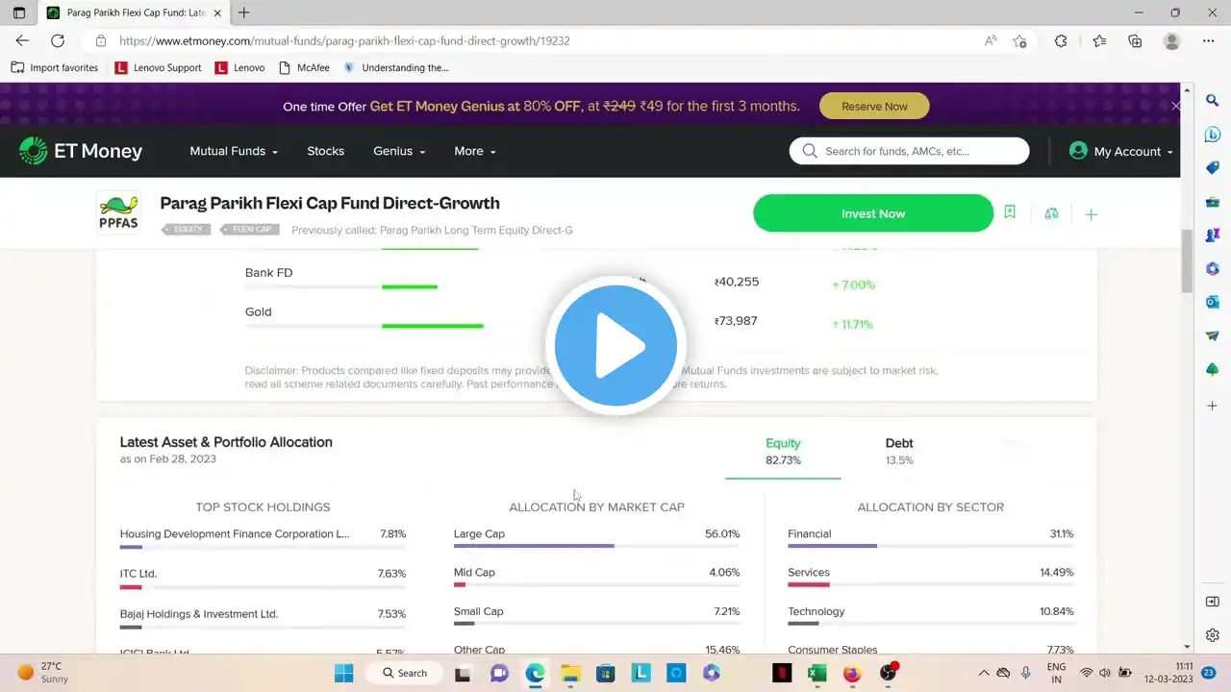Click the green plus icon beside compare

1091,214
